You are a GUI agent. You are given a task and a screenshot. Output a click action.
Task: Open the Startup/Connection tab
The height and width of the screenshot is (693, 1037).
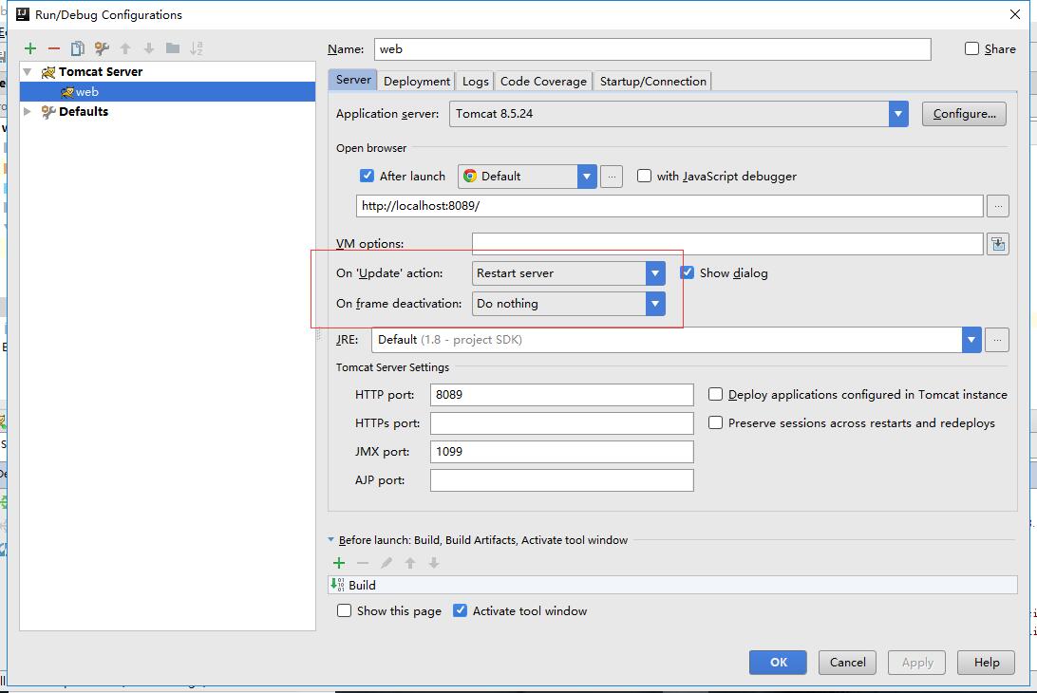pyautogui.click(x=652, y=81)
